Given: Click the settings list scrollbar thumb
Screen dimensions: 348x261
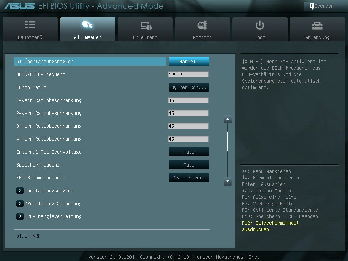Looking at the screenshot, I should (228, 141).
